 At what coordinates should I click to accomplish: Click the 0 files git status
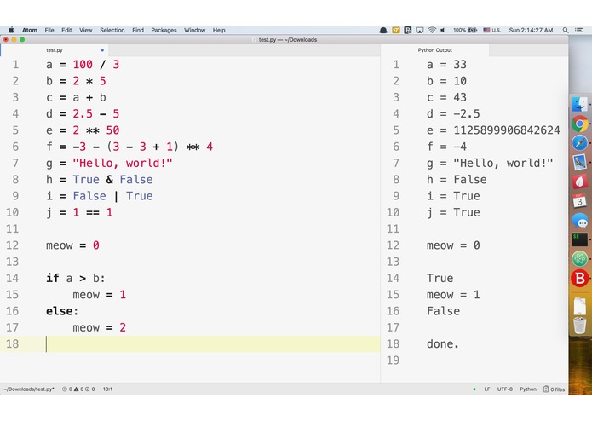pos(554,389)
